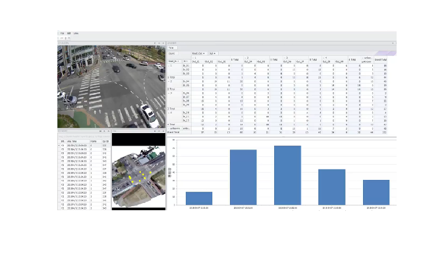The image size is (448, 257).
Task: Click the group-by drag area above the log table
Action: click(x=84, y=136)
